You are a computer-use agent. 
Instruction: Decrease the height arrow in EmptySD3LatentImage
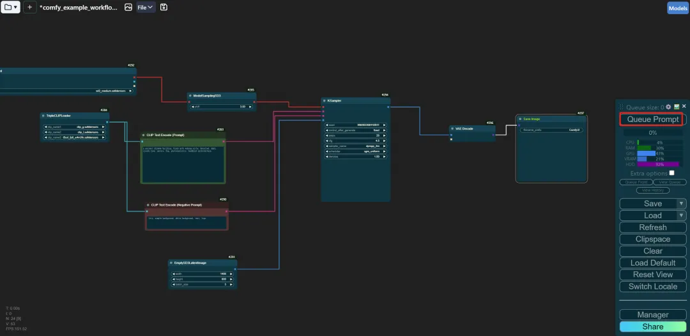173,279
